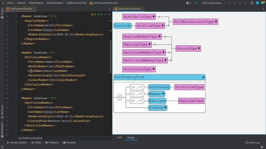Open left editor tab options menu
Image resolution: width=266 pixels, height=149 pixels.
tap(109, 9)
